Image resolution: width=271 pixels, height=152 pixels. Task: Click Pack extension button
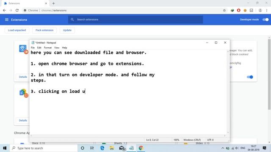click(44, 30)
